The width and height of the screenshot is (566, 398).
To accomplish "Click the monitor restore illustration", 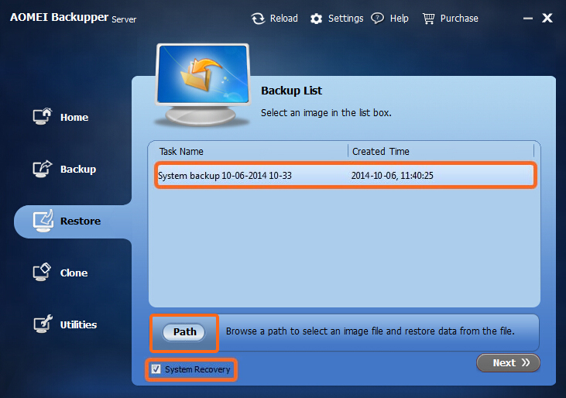I will tap(203, 85).
